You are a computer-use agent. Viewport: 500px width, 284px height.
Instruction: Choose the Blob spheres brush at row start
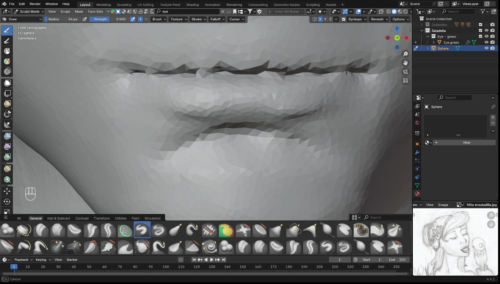pos(7,230)
